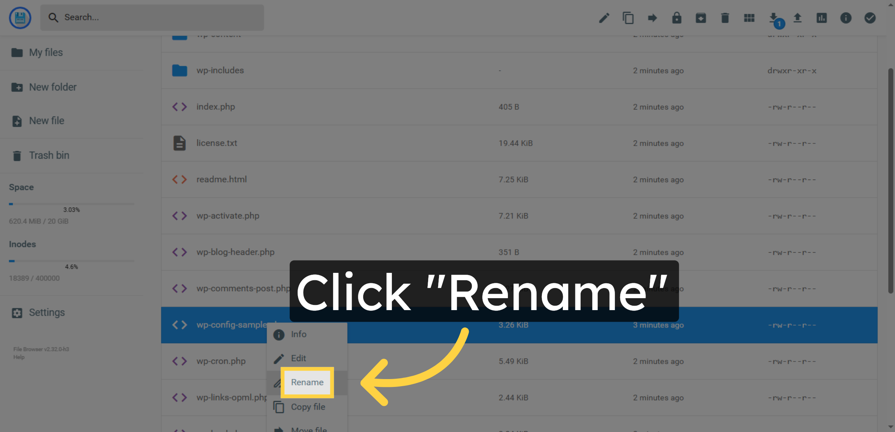The image size is (895, 432).
Task: Upload a file using the upload arrow icon
Action: click(x=797, y=18)
